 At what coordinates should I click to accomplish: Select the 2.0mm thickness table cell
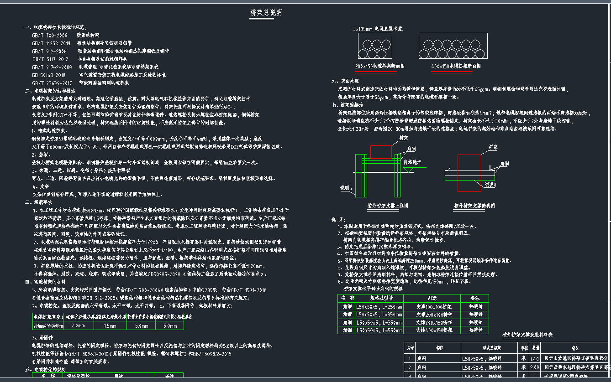(x=79, y=325)
